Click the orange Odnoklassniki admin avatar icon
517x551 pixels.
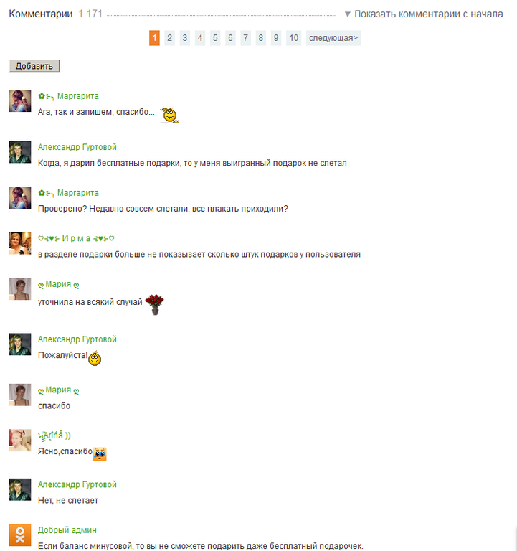19,534
